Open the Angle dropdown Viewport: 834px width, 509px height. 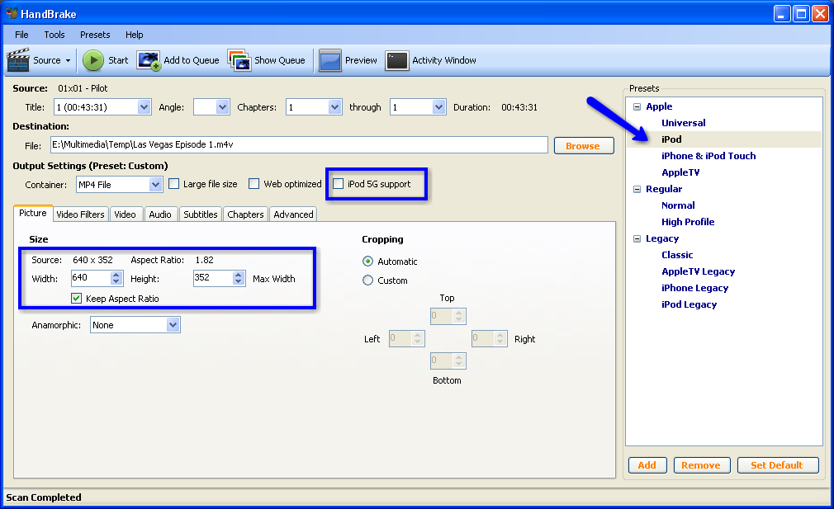pyautogui.click(x=222, y=106)
